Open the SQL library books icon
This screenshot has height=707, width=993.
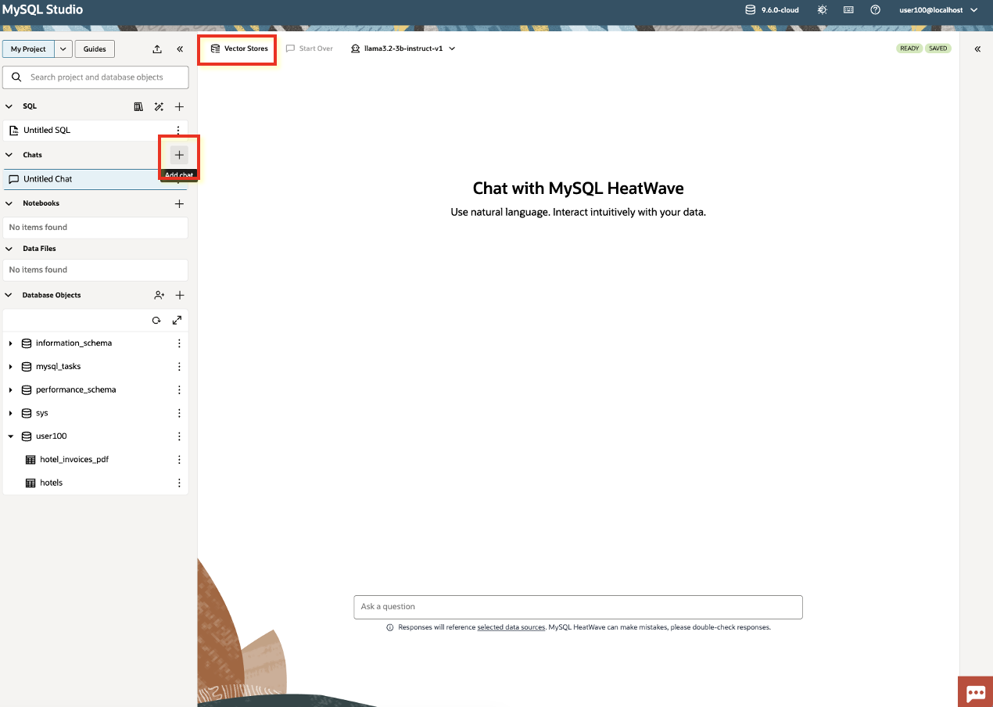coord(138,106)
